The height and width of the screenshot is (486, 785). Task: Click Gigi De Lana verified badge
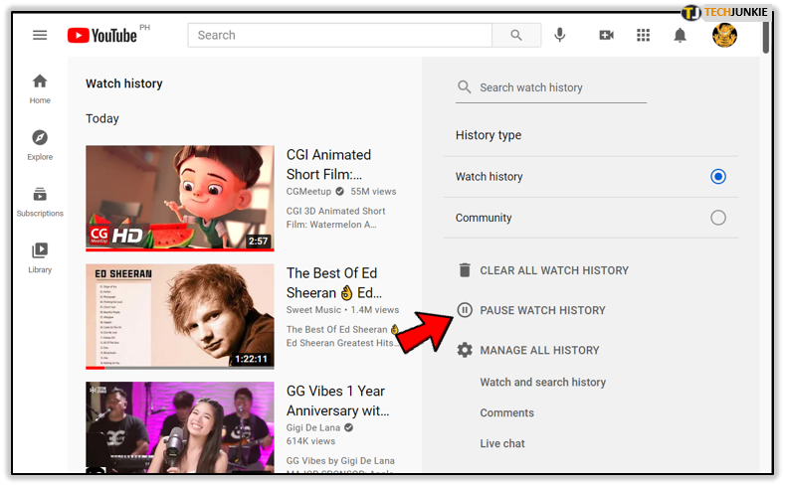[349, 427]
